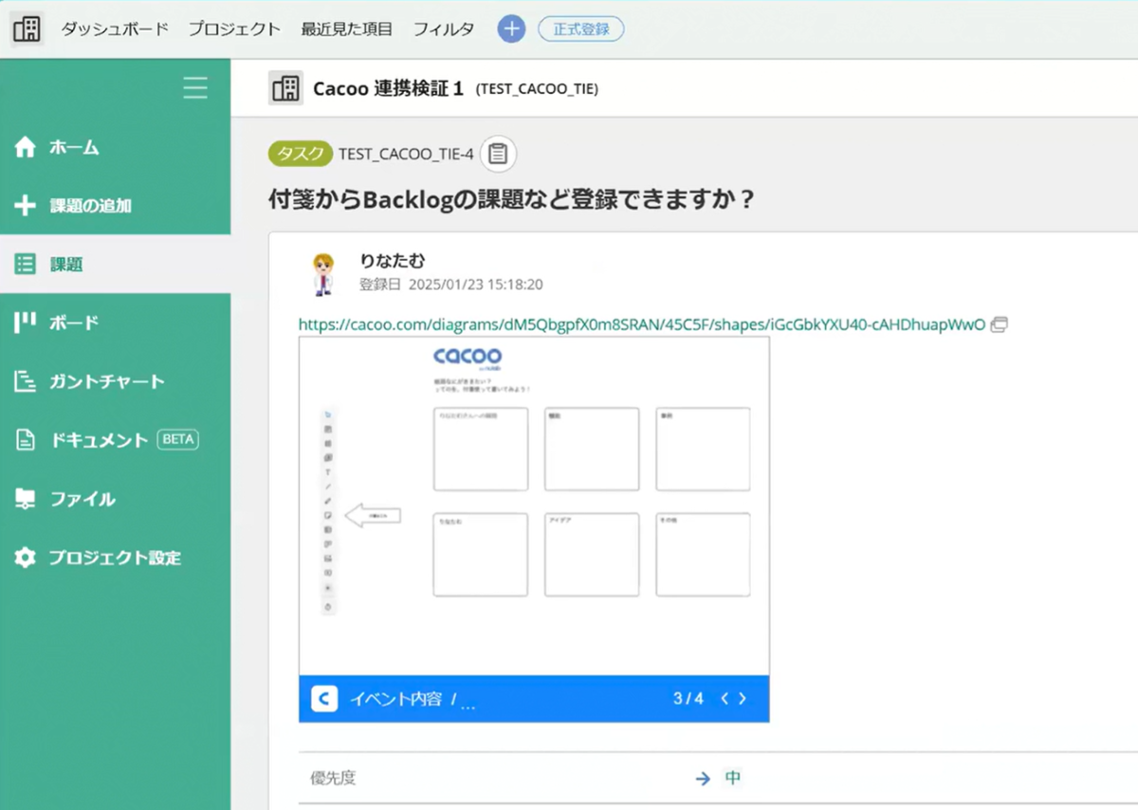1138x810 pixels.
Task: Copy issue key with clipboard icon
Action: 499,154
